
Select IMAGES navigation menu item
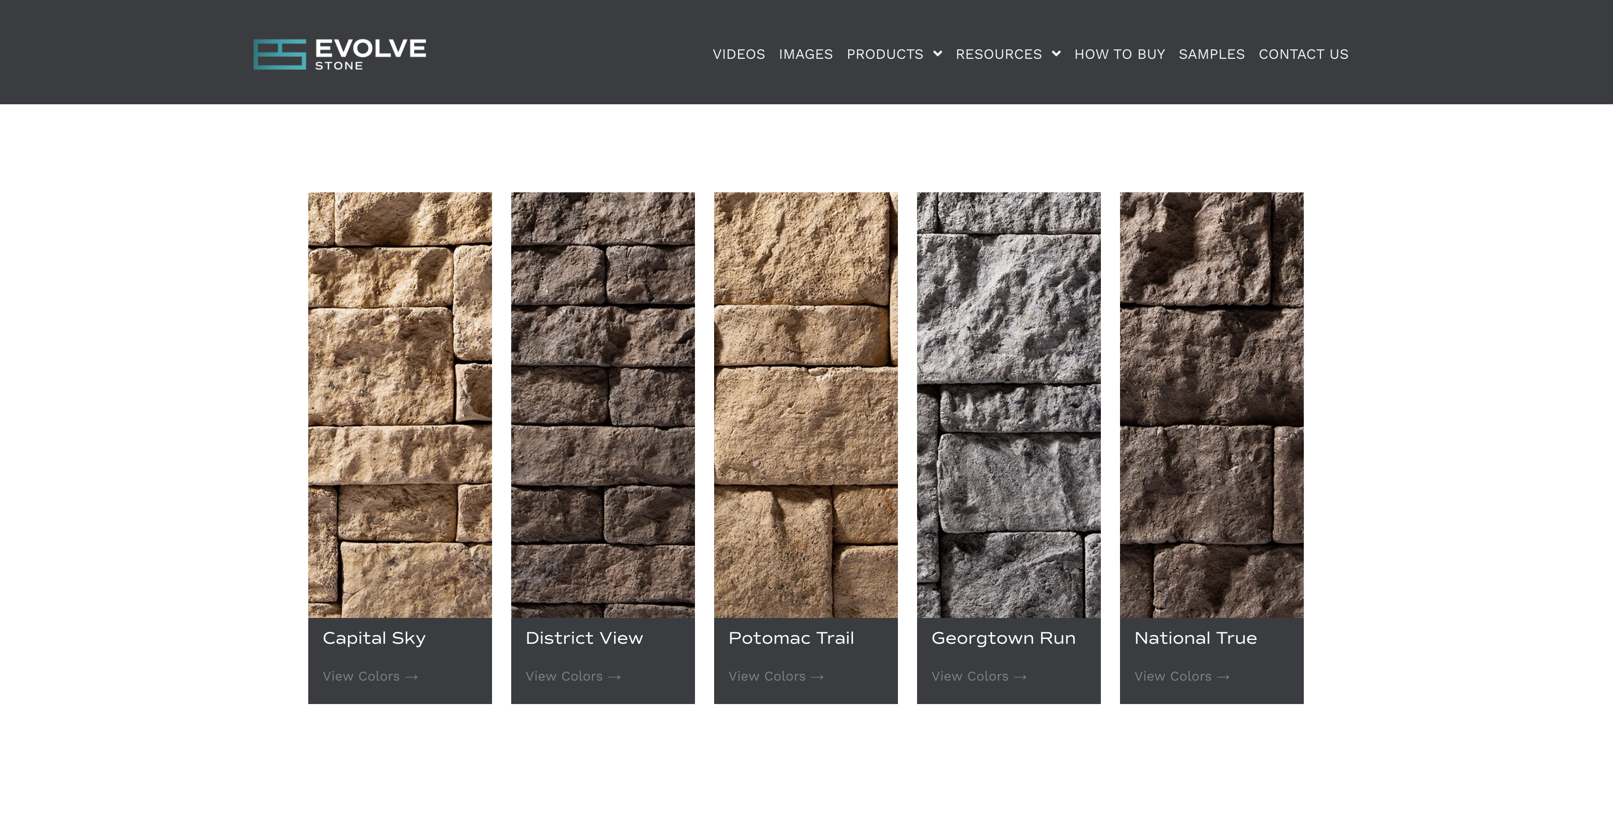click(x=806, y=53)
